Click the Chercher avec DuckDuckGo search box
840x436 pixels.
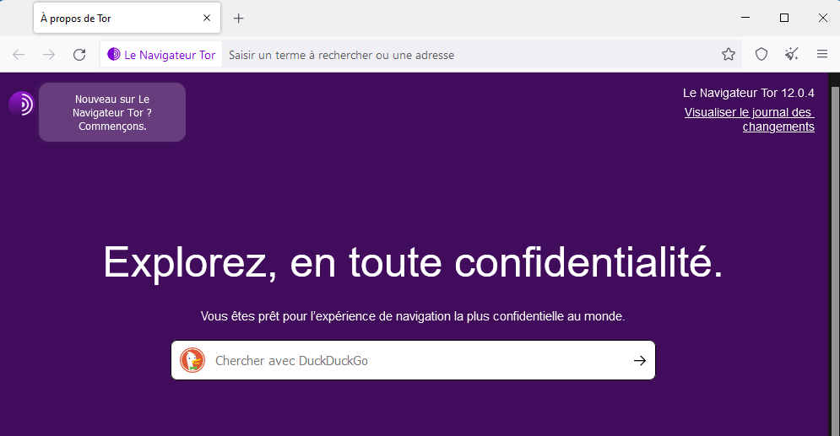[413, 361]
